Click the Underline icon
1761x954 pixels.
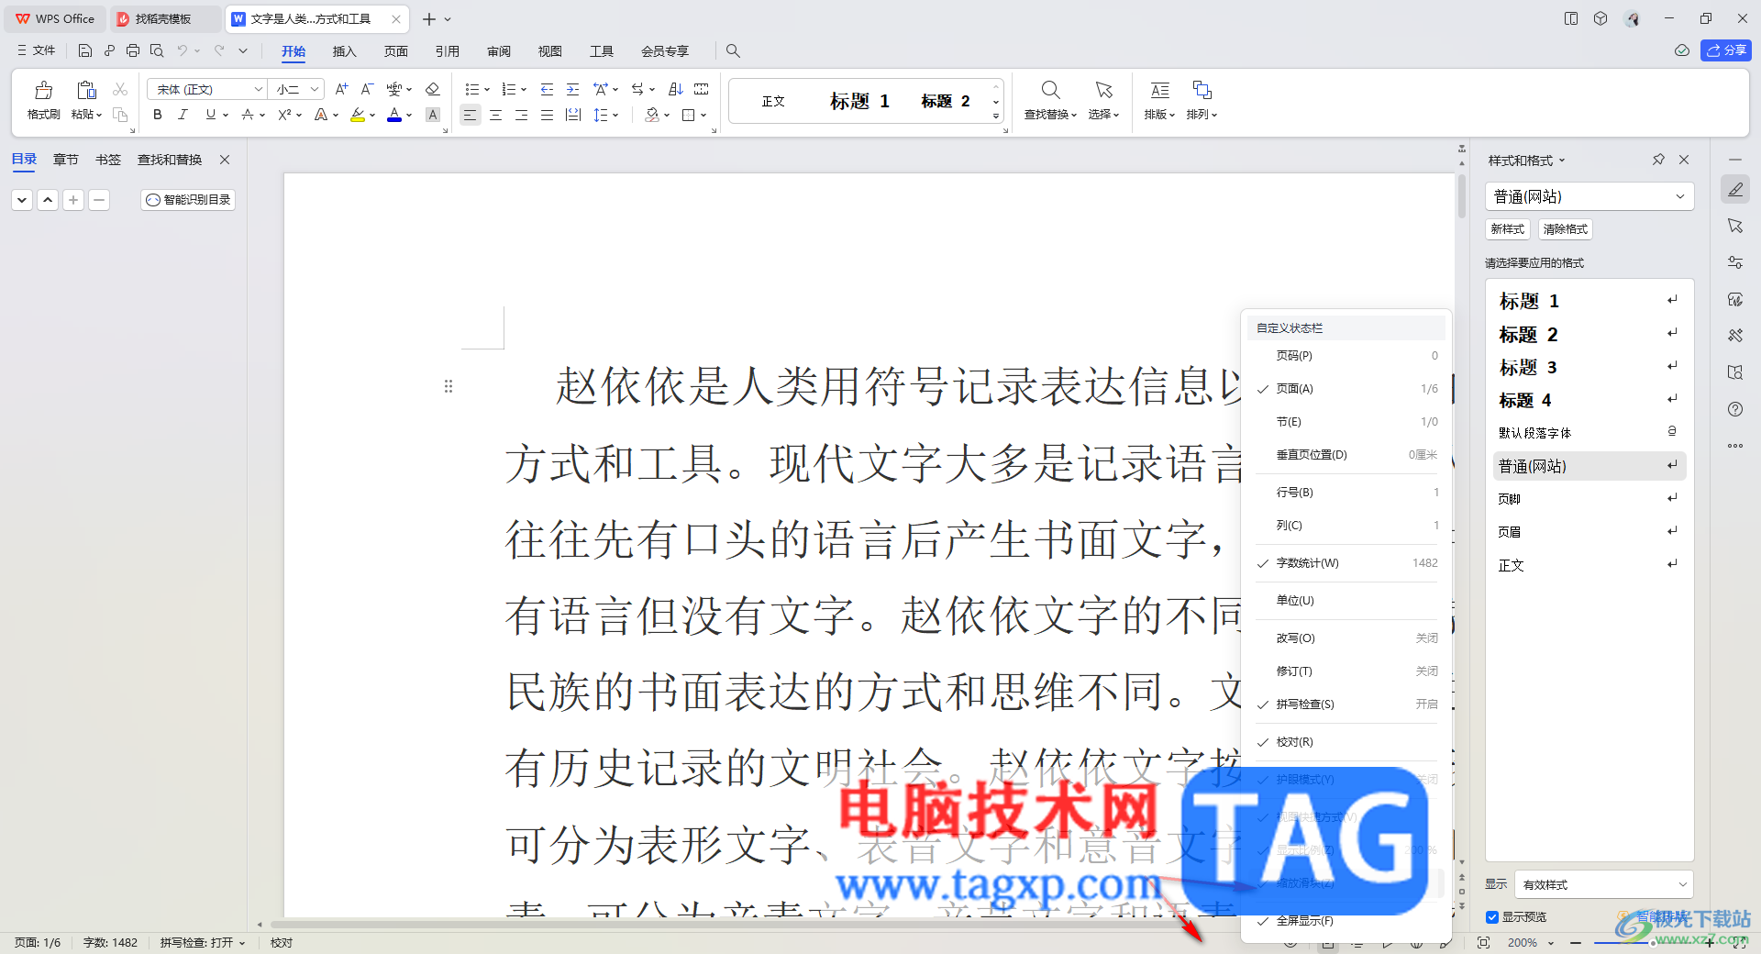(x=211, y=115)
